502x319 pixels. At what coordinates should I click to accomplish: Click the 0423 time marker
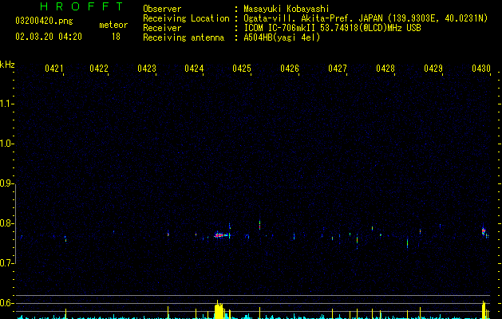[x=147, y=69]
